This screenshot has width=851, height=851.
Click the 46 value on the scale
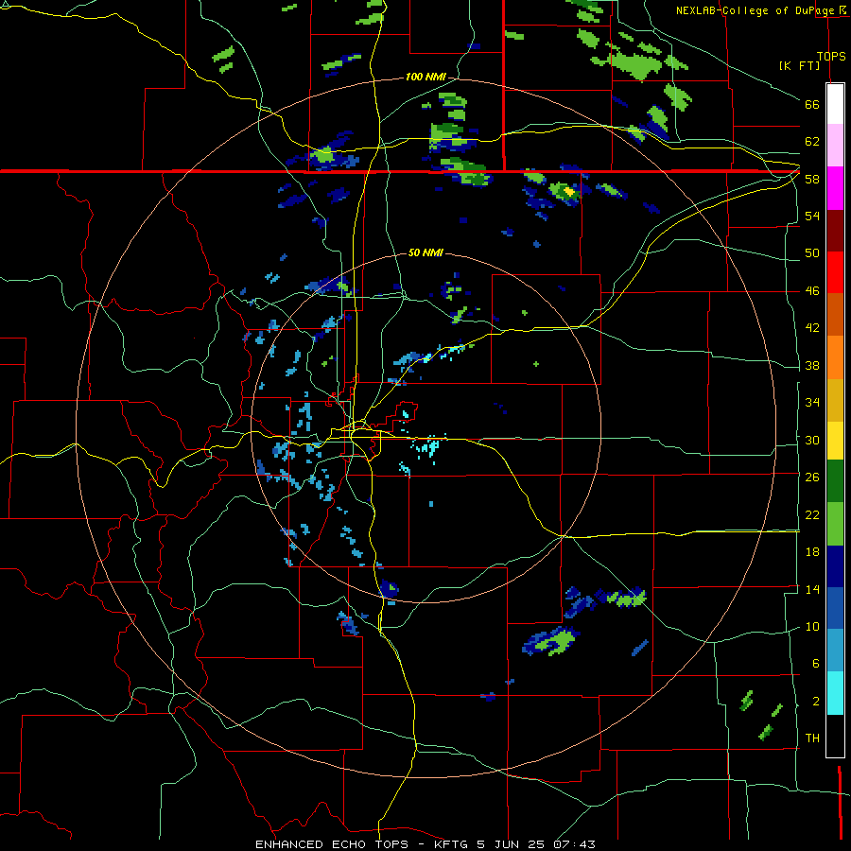pos(812,291)
